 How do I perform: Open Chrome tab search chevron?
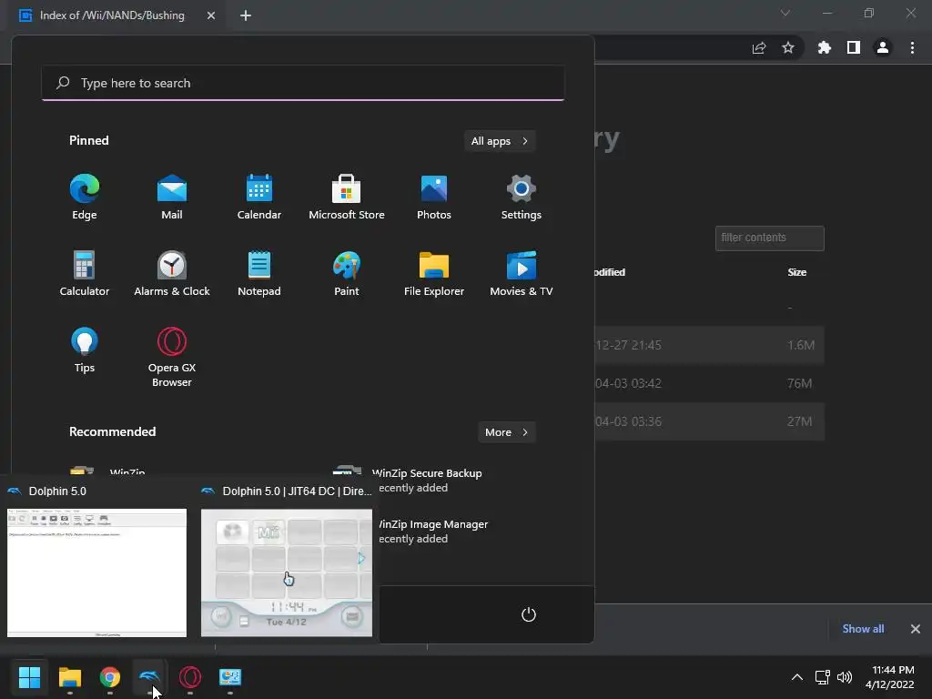tap(785, 13)
